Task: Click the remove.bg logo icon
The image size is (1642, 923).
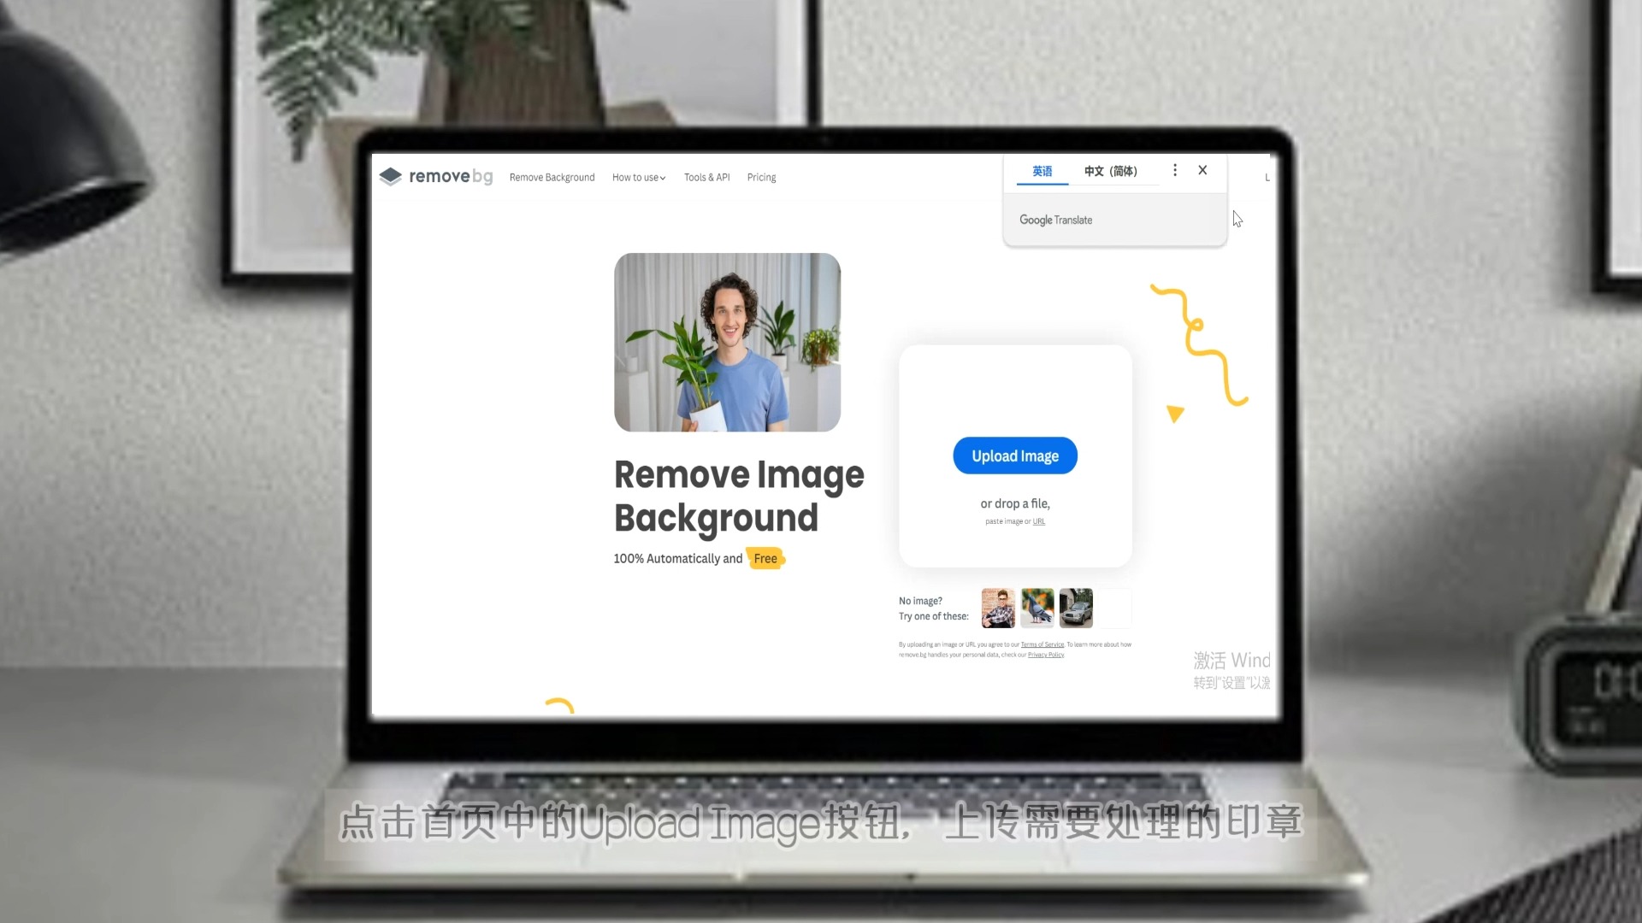Action: [393, 177]
